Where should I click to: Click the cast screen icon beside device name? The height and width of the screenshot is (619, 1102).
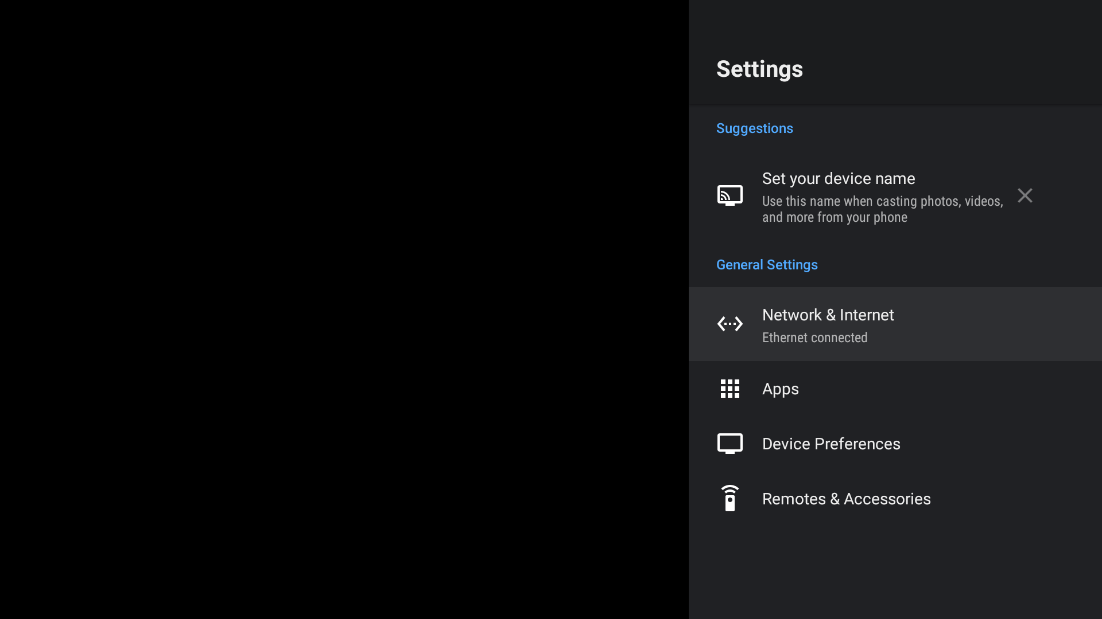click(730, 195)
